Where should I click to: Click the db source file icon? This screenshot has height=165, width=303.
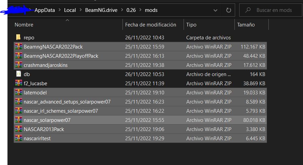19,74
